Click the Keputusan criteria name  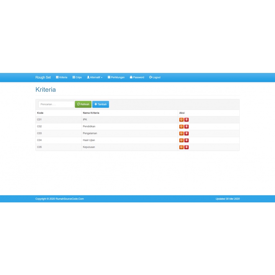89,147
